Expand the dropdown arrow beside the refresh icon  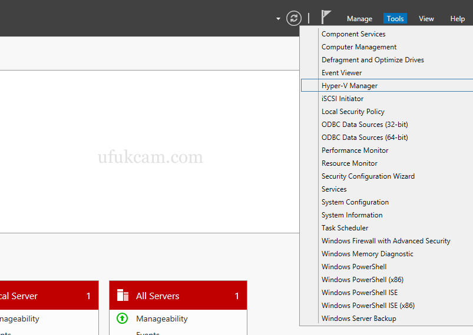click(x=278, y=19)
